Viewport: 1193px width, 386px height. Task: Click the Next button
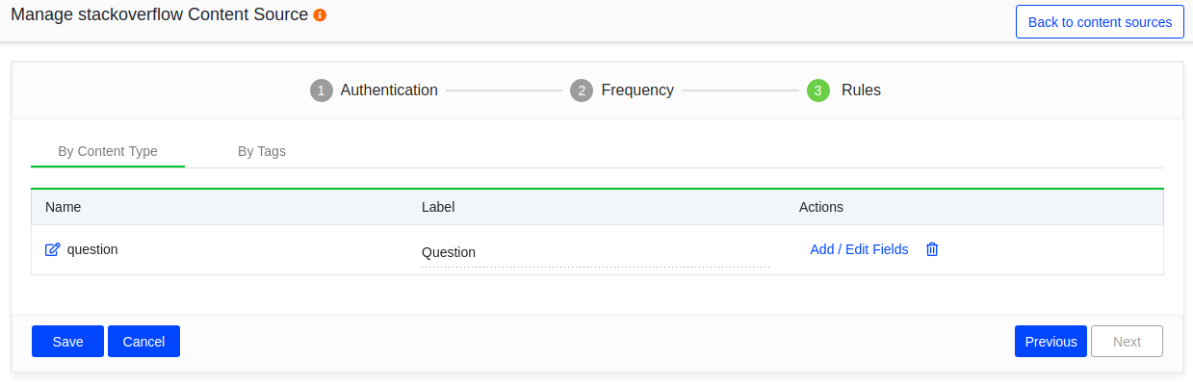coord(1127,342)
